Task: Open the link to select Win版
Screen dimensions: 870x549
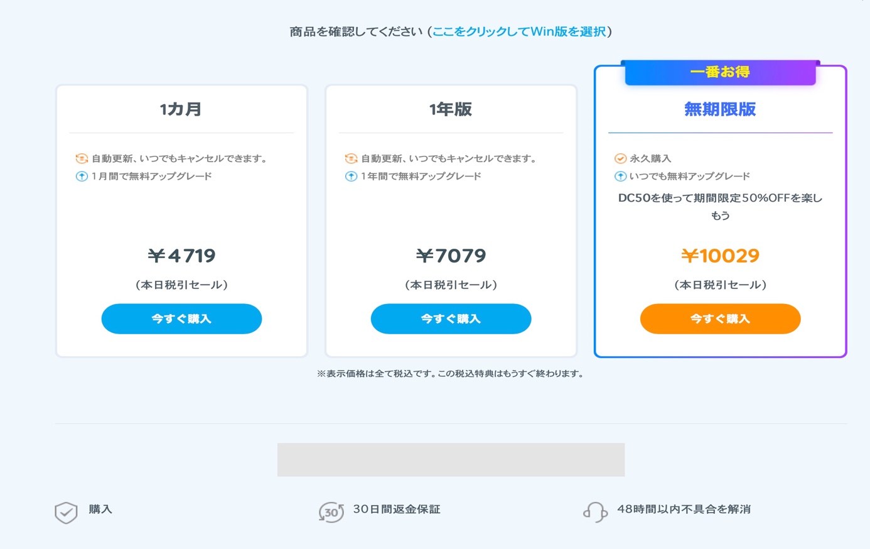Action: pos(519,31)
